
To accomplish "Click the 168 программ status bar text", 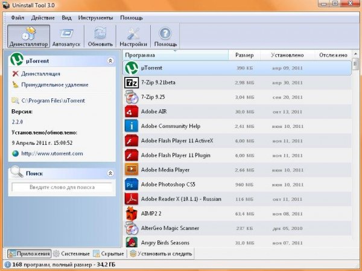I will [63, 264].
